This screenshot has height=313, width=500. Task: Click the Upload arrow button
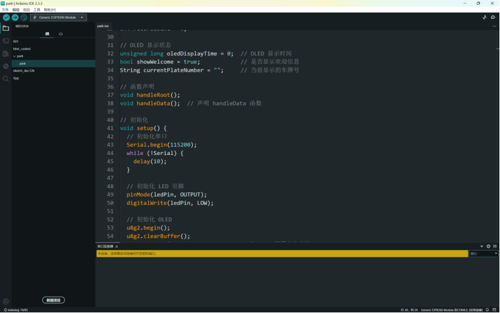[x=15, y=17]
